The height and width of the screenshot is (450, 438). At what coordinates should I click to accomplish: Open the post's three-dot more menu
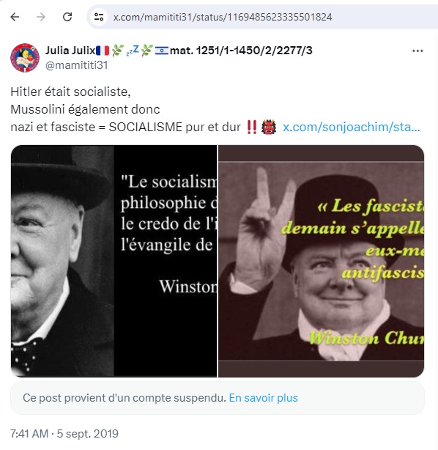pyautogui.click(x=417, y=51)
